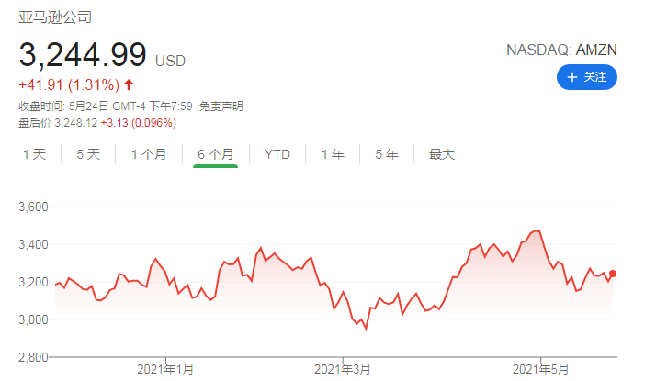Click the 2021年5月 axis label
The height and width of the screenshot is (381, 656).
(x=541, y=369)
